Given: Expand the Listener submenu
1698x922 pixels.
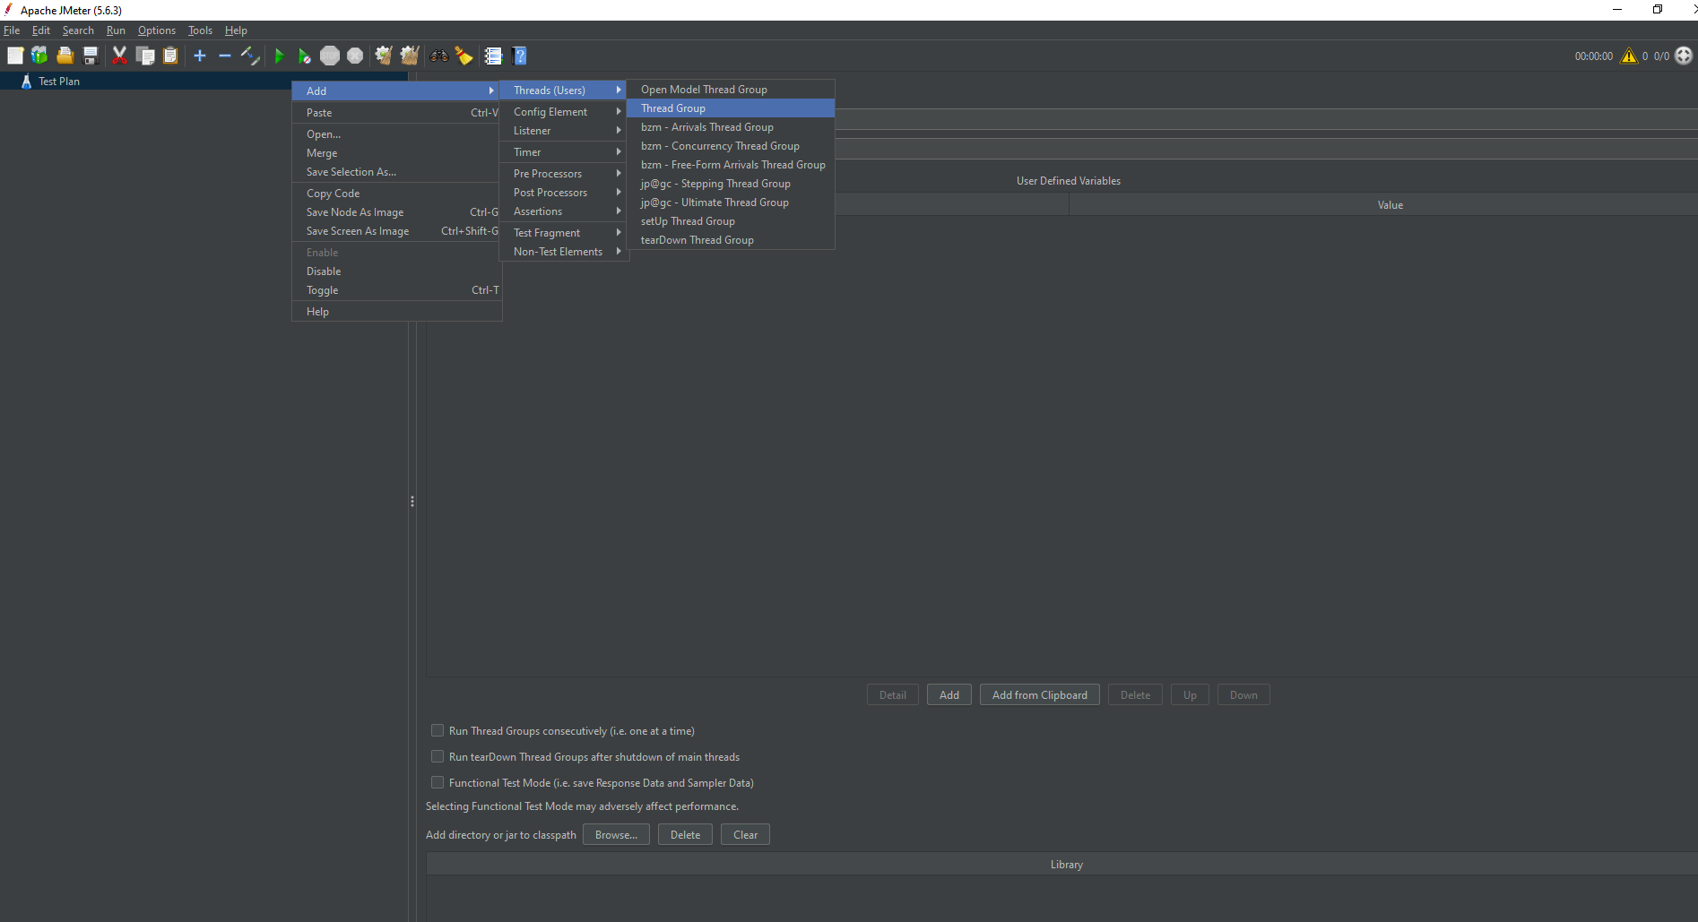Looking at the screenshot, I should (563, 130).
